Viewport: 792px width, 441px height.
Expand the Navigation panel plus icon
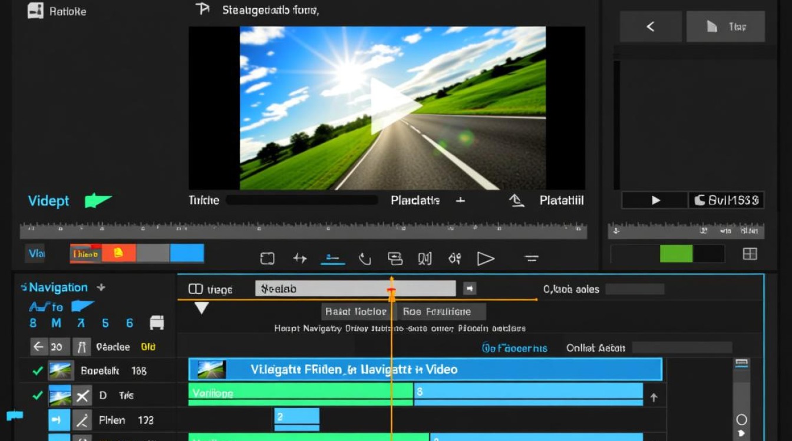click(101, 288)
